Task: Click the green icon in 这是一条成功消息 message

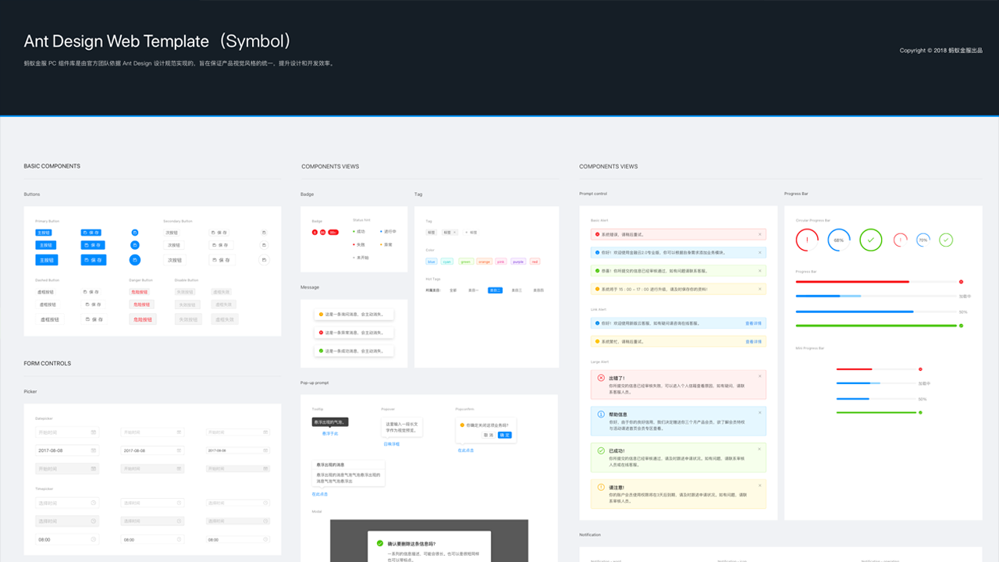Action: (x=321, y=351)
